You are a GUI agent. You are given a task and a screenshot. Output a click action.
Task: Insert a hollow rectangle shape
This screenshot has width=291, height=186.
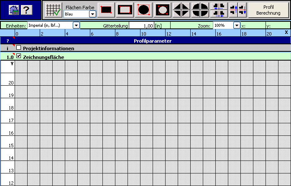[x=125, y=10]
